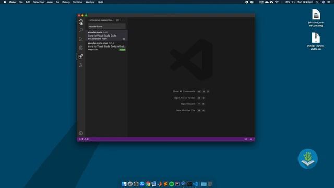Open App Store from the Dock
Viewport: 334px width, 188px height.
pyautogui.click(x=142, y=184)
